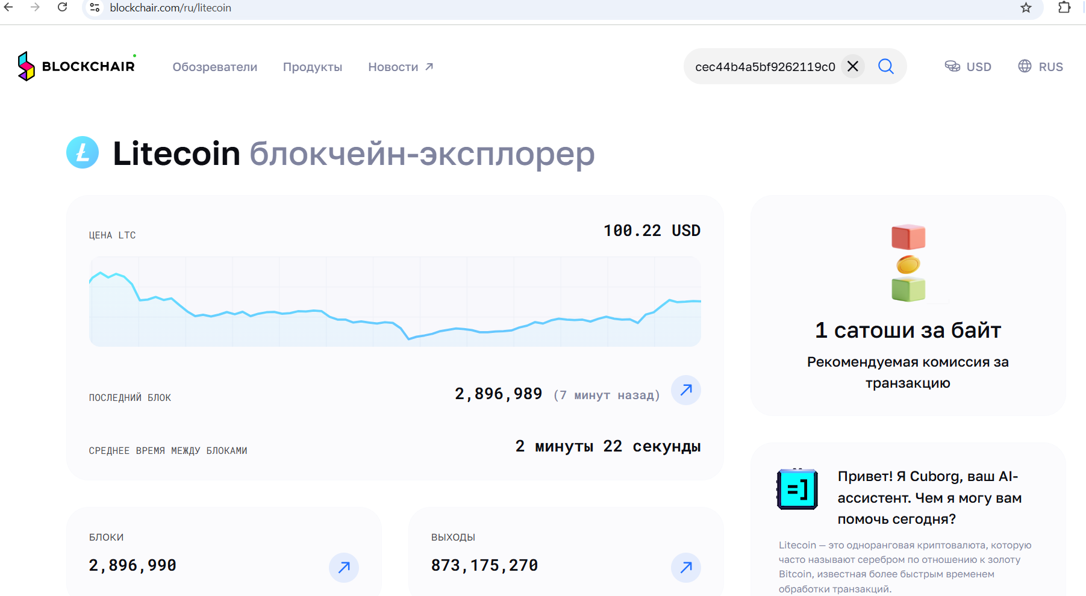Click the magnifying glass search icon
This screenshot has height=596, width=1086.
tap(885, 66)
